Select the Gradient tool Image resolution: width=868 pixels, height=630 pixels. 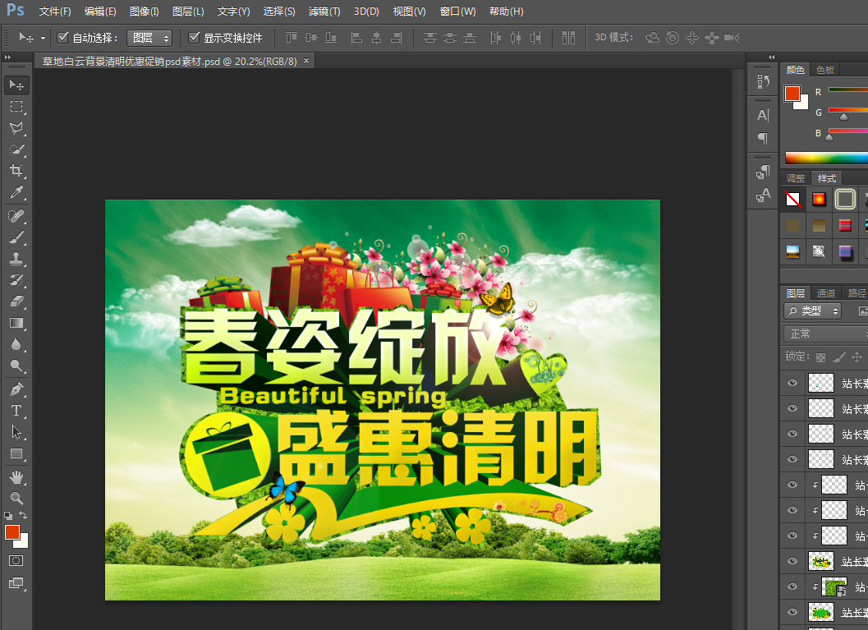16,323
